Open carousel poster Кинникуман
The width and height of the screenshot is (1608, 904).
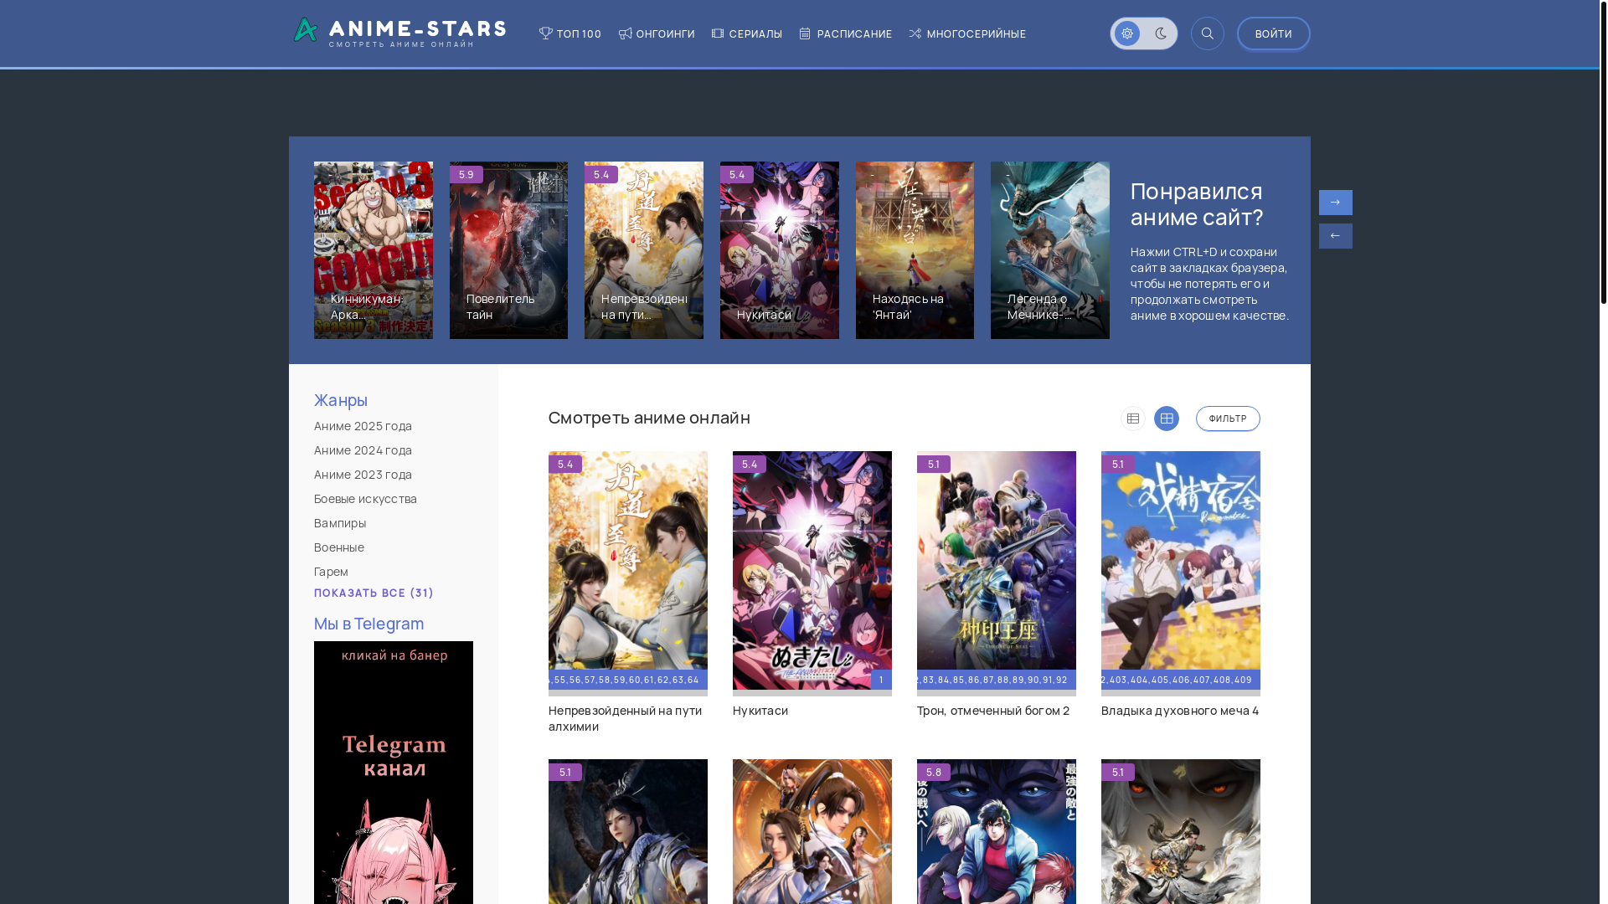[x=374, y=250]
